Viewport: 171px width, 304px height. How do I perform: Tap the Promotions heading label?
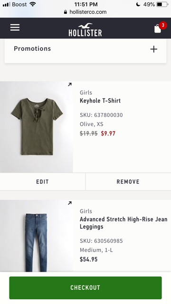[x=32, y=48]
